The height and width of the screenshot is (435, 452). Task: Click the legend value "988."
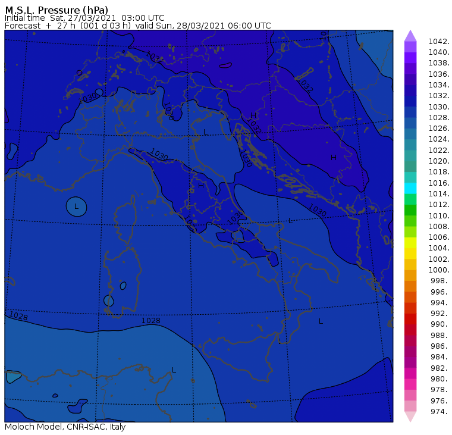pyautogui.click(x=440, y=335)
